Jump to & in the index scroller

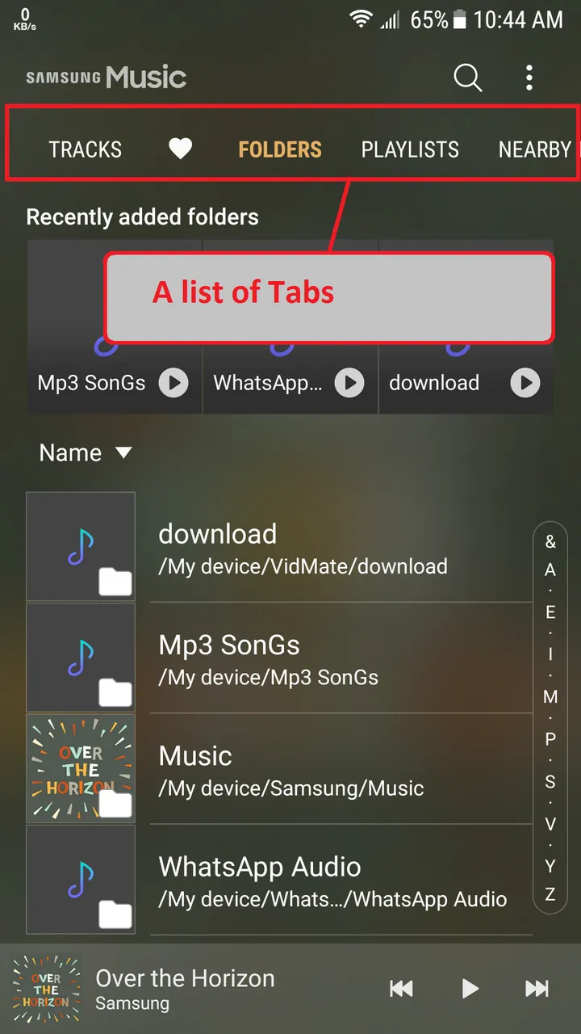(550, 542)
